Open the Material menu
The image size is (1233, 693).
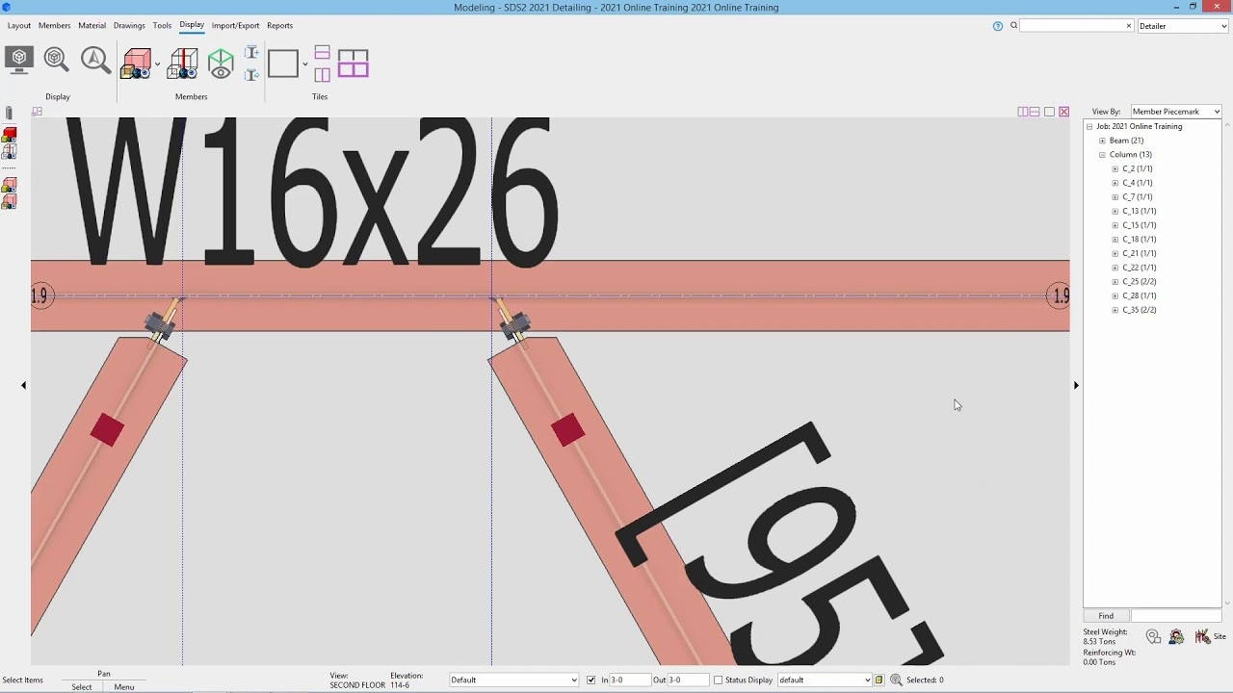click(92, 26)
